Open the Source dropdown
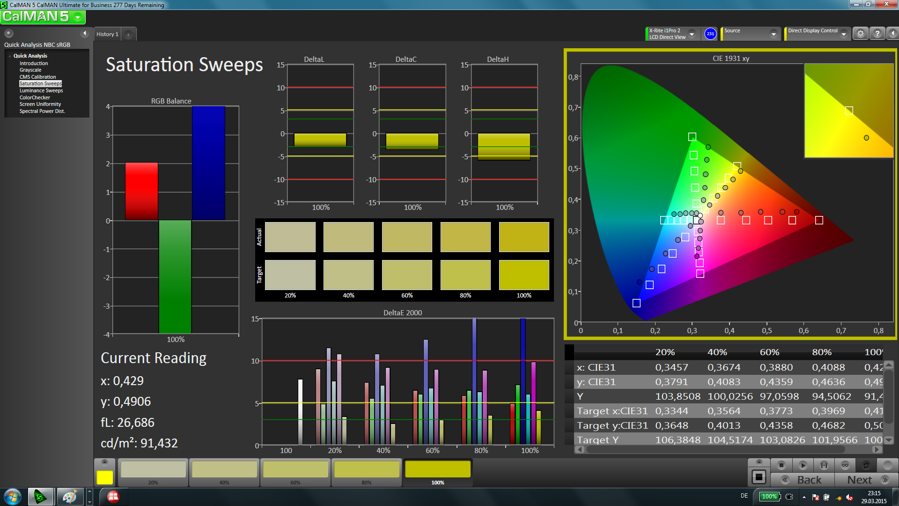The height and width of the screenshot is (506, 899). coord(773,34)
